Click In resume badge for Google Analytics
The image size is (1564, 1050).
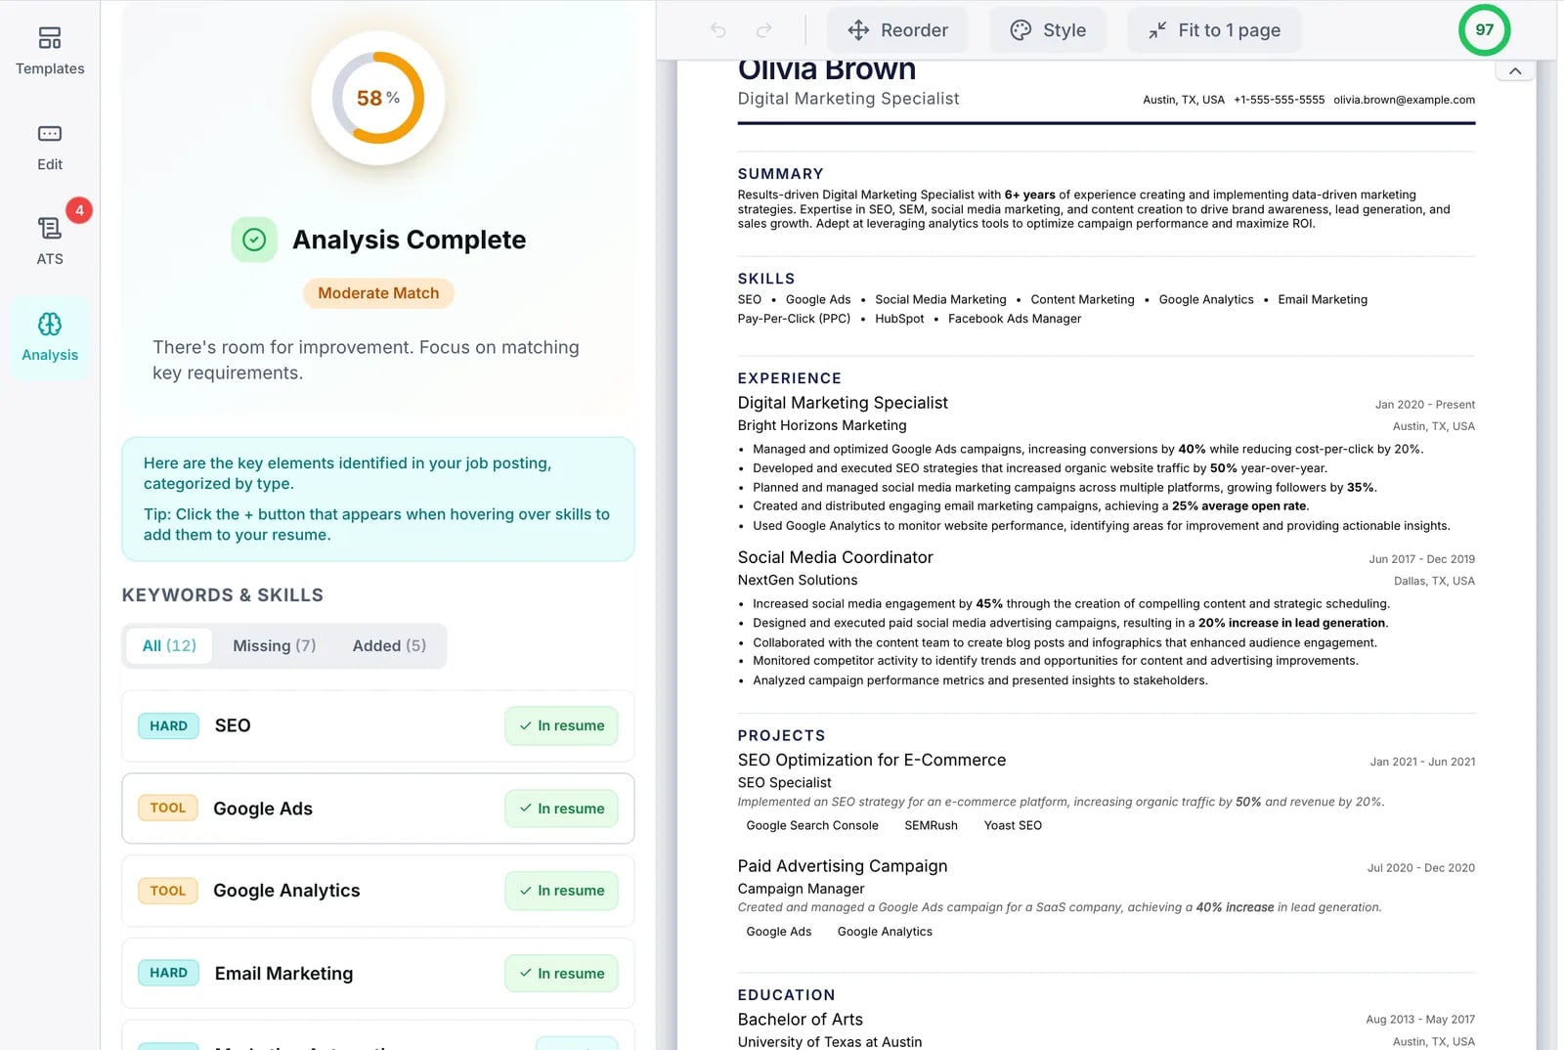[562, 891]
